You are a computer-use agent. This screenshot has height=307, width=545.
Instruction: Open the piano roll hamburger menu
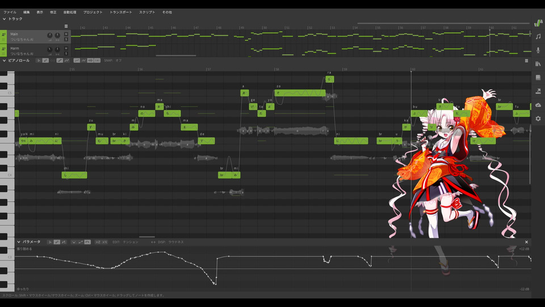coord(526,61)
